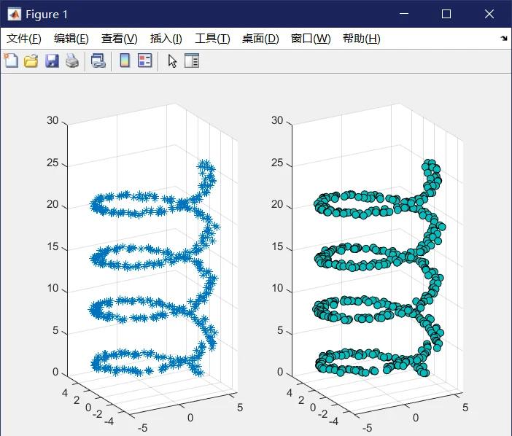
Task: Click the Link Plot toolbar icon
Action: pos(98,61)
